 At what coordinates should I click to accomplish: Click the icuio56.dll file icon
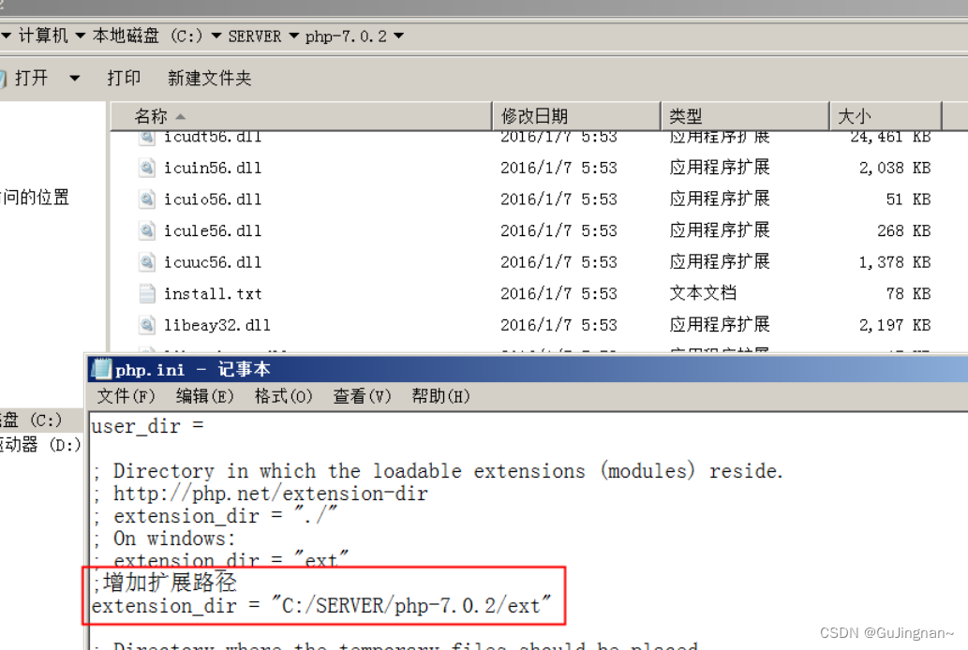(x=147, y=199)
